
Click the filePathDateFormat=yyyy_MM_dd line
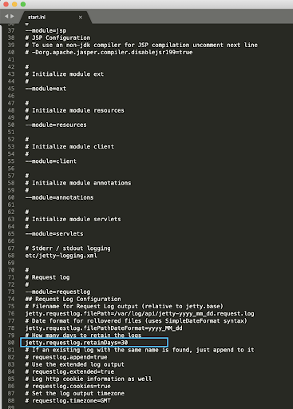point(104,328)
